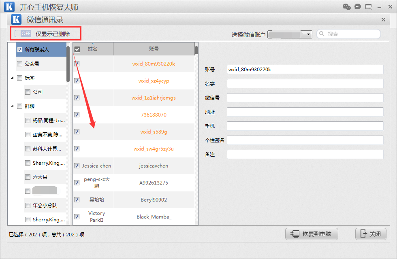
Task: Select the 年会小分队 group
Action: 45,206
